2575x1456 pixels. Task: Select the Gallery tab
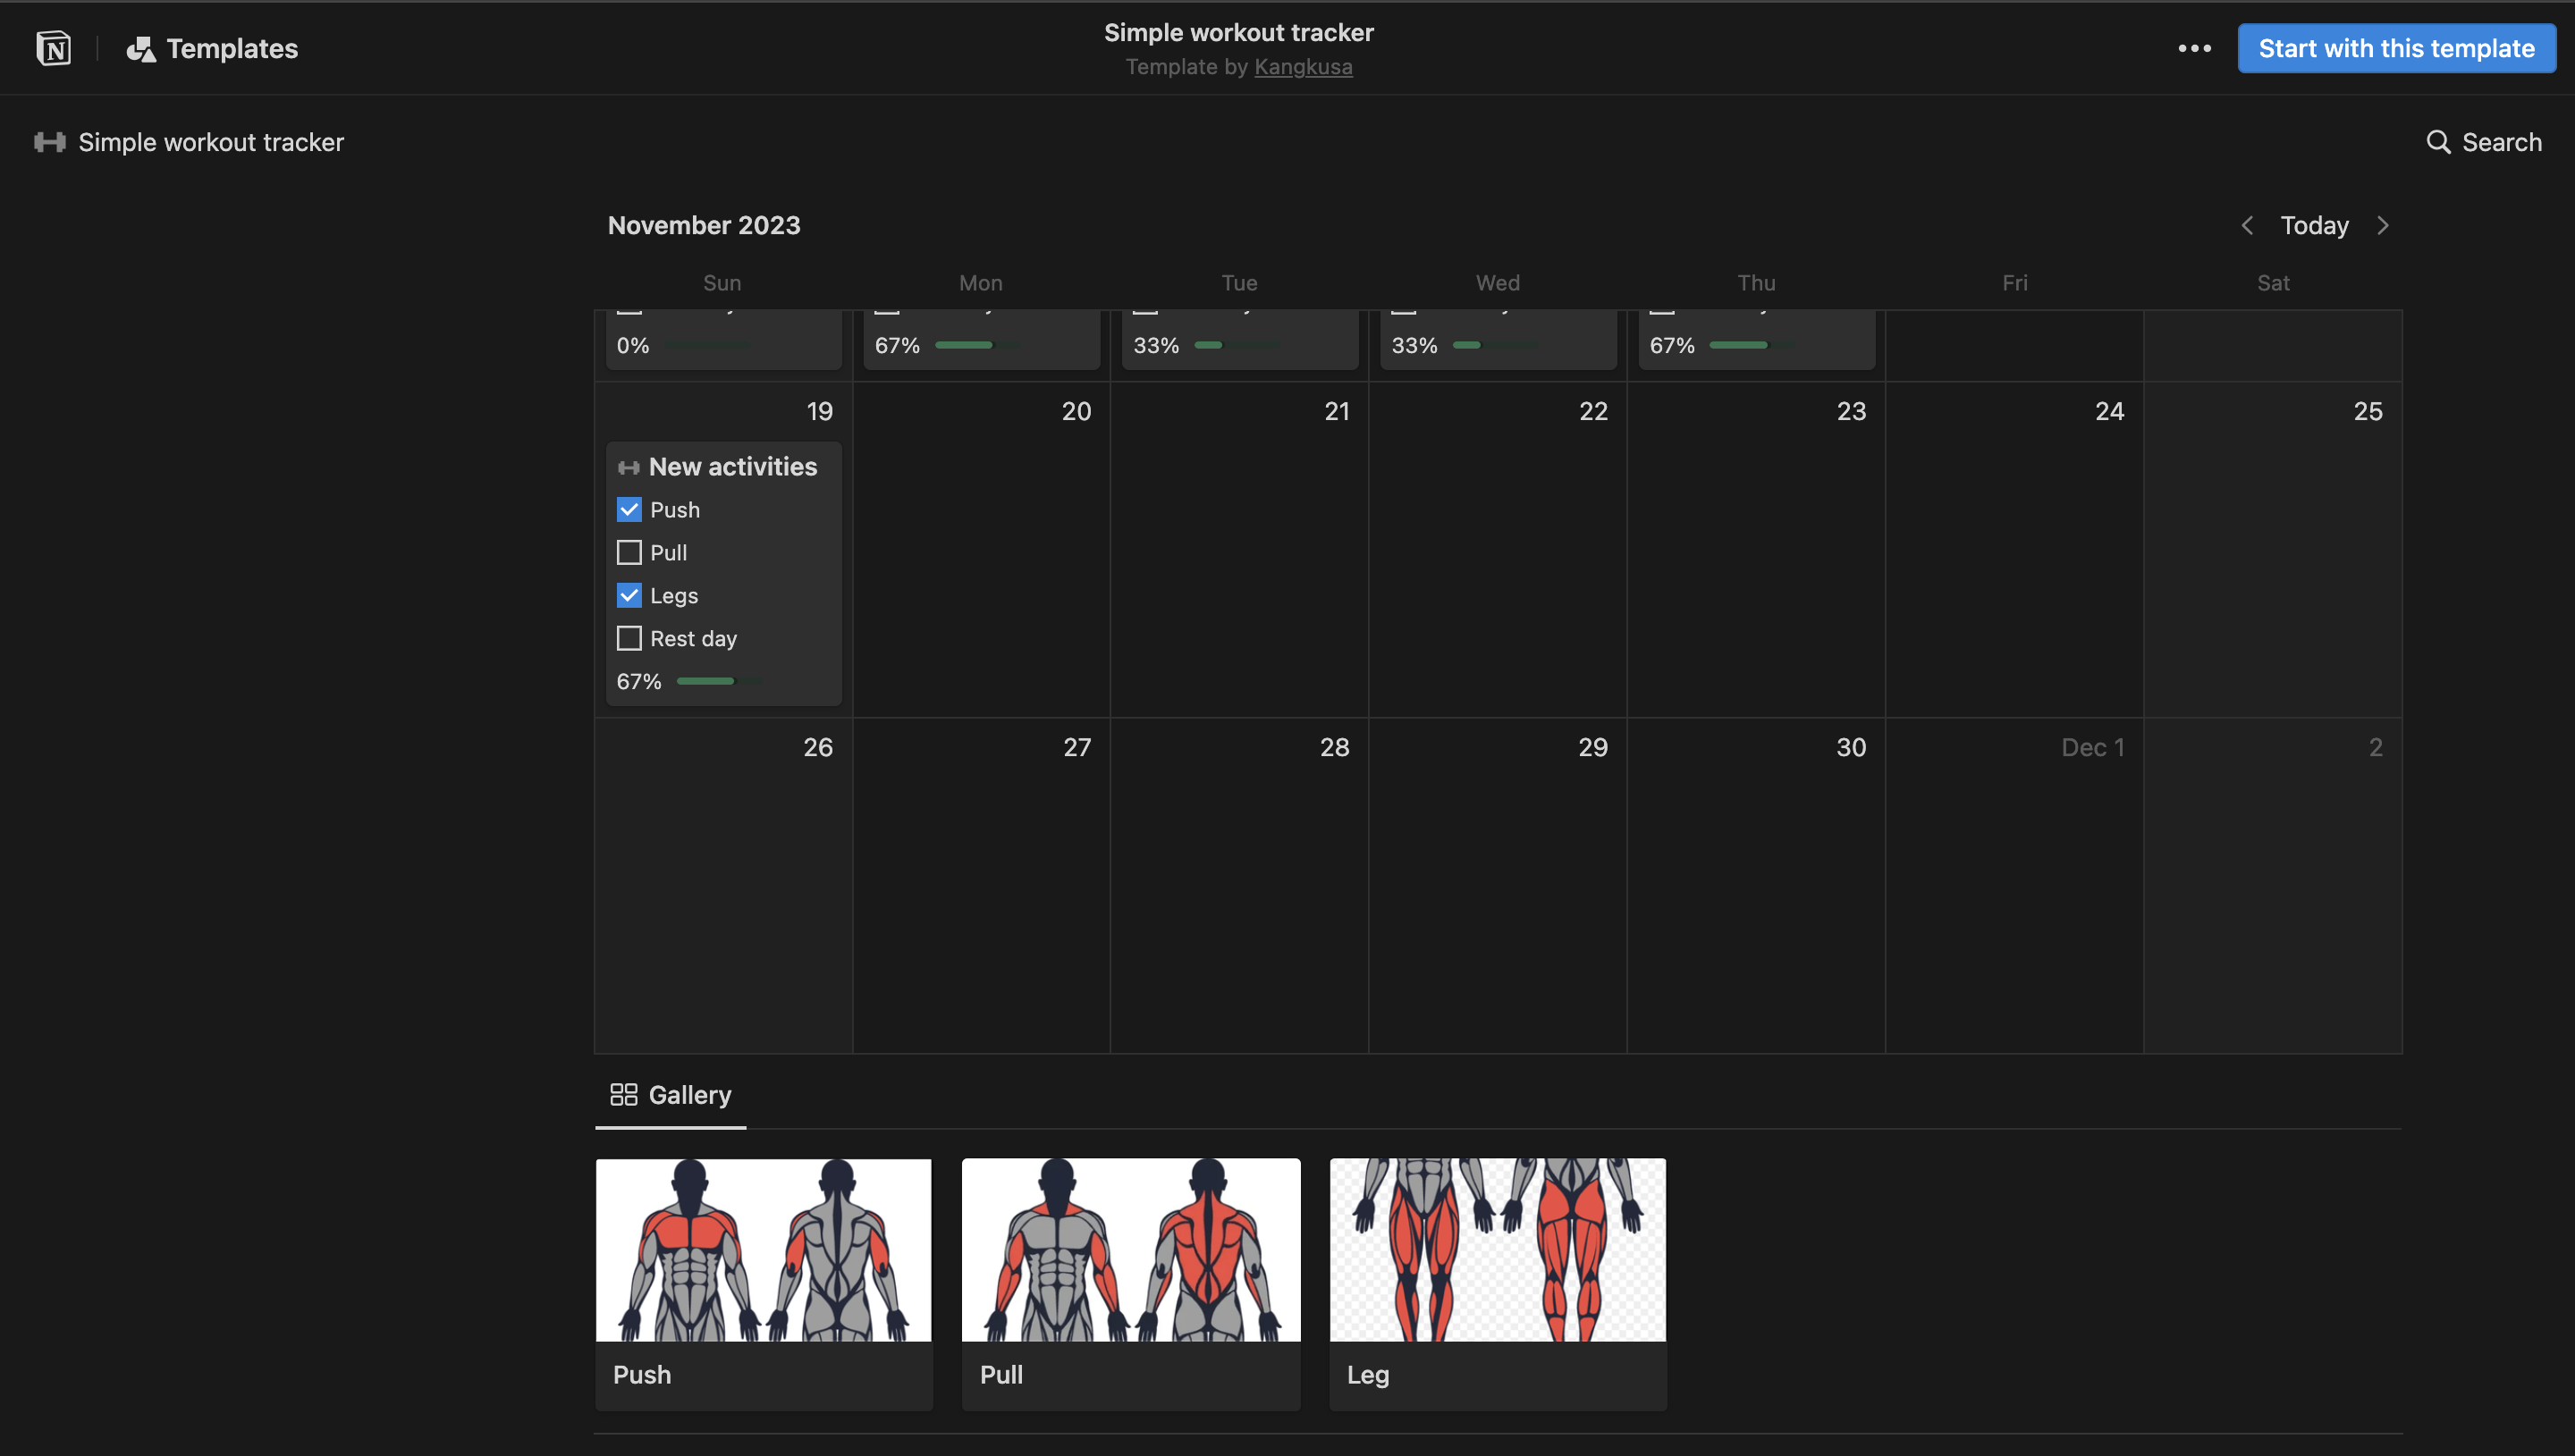[x=670, y=1095]
